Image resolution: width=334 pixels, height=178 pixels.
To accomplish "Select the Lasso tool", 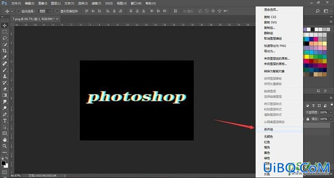I will (5, 38).
